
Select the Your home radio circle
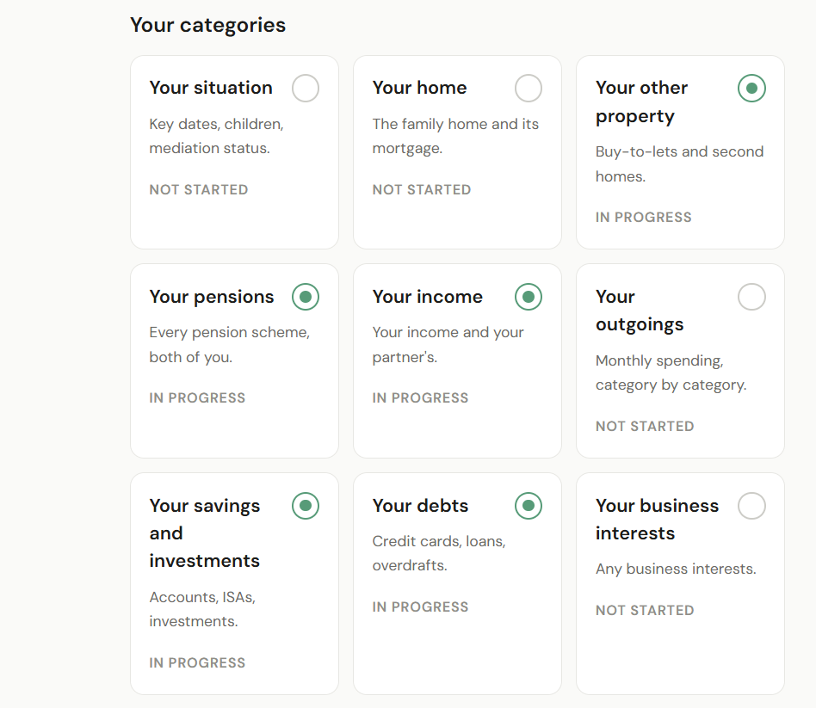click(529, 88)
